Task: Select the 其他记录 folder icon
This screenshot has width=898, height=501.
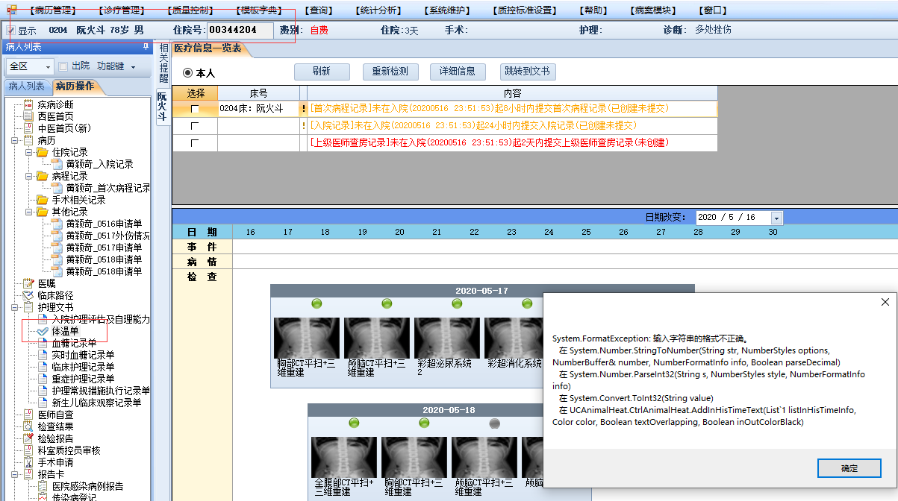Action: (43, 212)
